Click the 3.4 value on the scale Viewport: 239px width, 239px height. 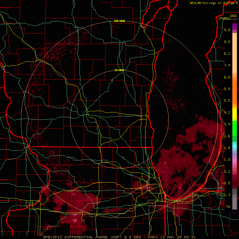227,124
